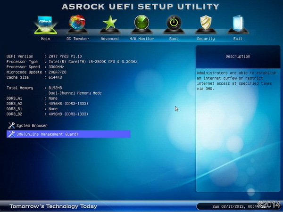
Task: Click the Dual-Channel Memory Mode text
Action: click(75, 93)
